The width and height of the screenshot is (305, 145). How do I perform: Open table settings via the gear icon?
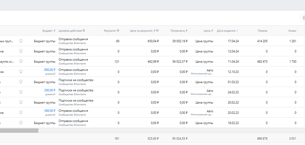click(x=303, y=18)
